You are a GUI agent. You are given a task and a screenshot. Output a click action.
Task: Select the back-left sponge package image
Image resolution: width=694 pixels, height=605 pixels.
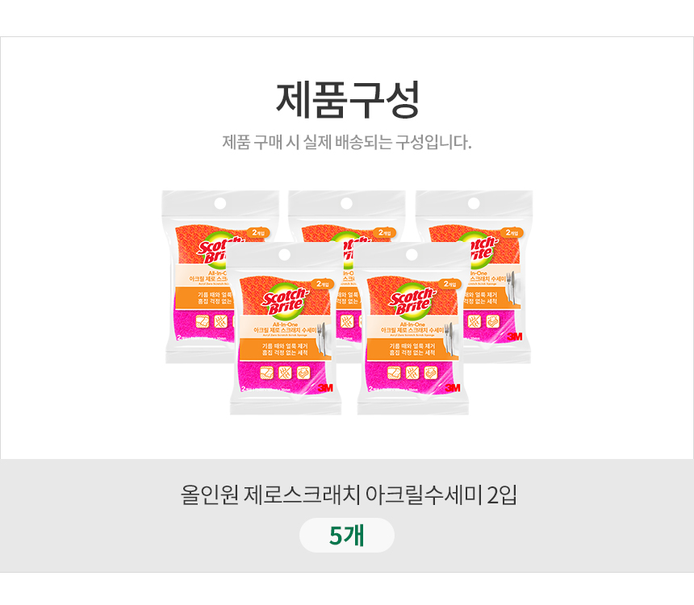pos(194,274)
